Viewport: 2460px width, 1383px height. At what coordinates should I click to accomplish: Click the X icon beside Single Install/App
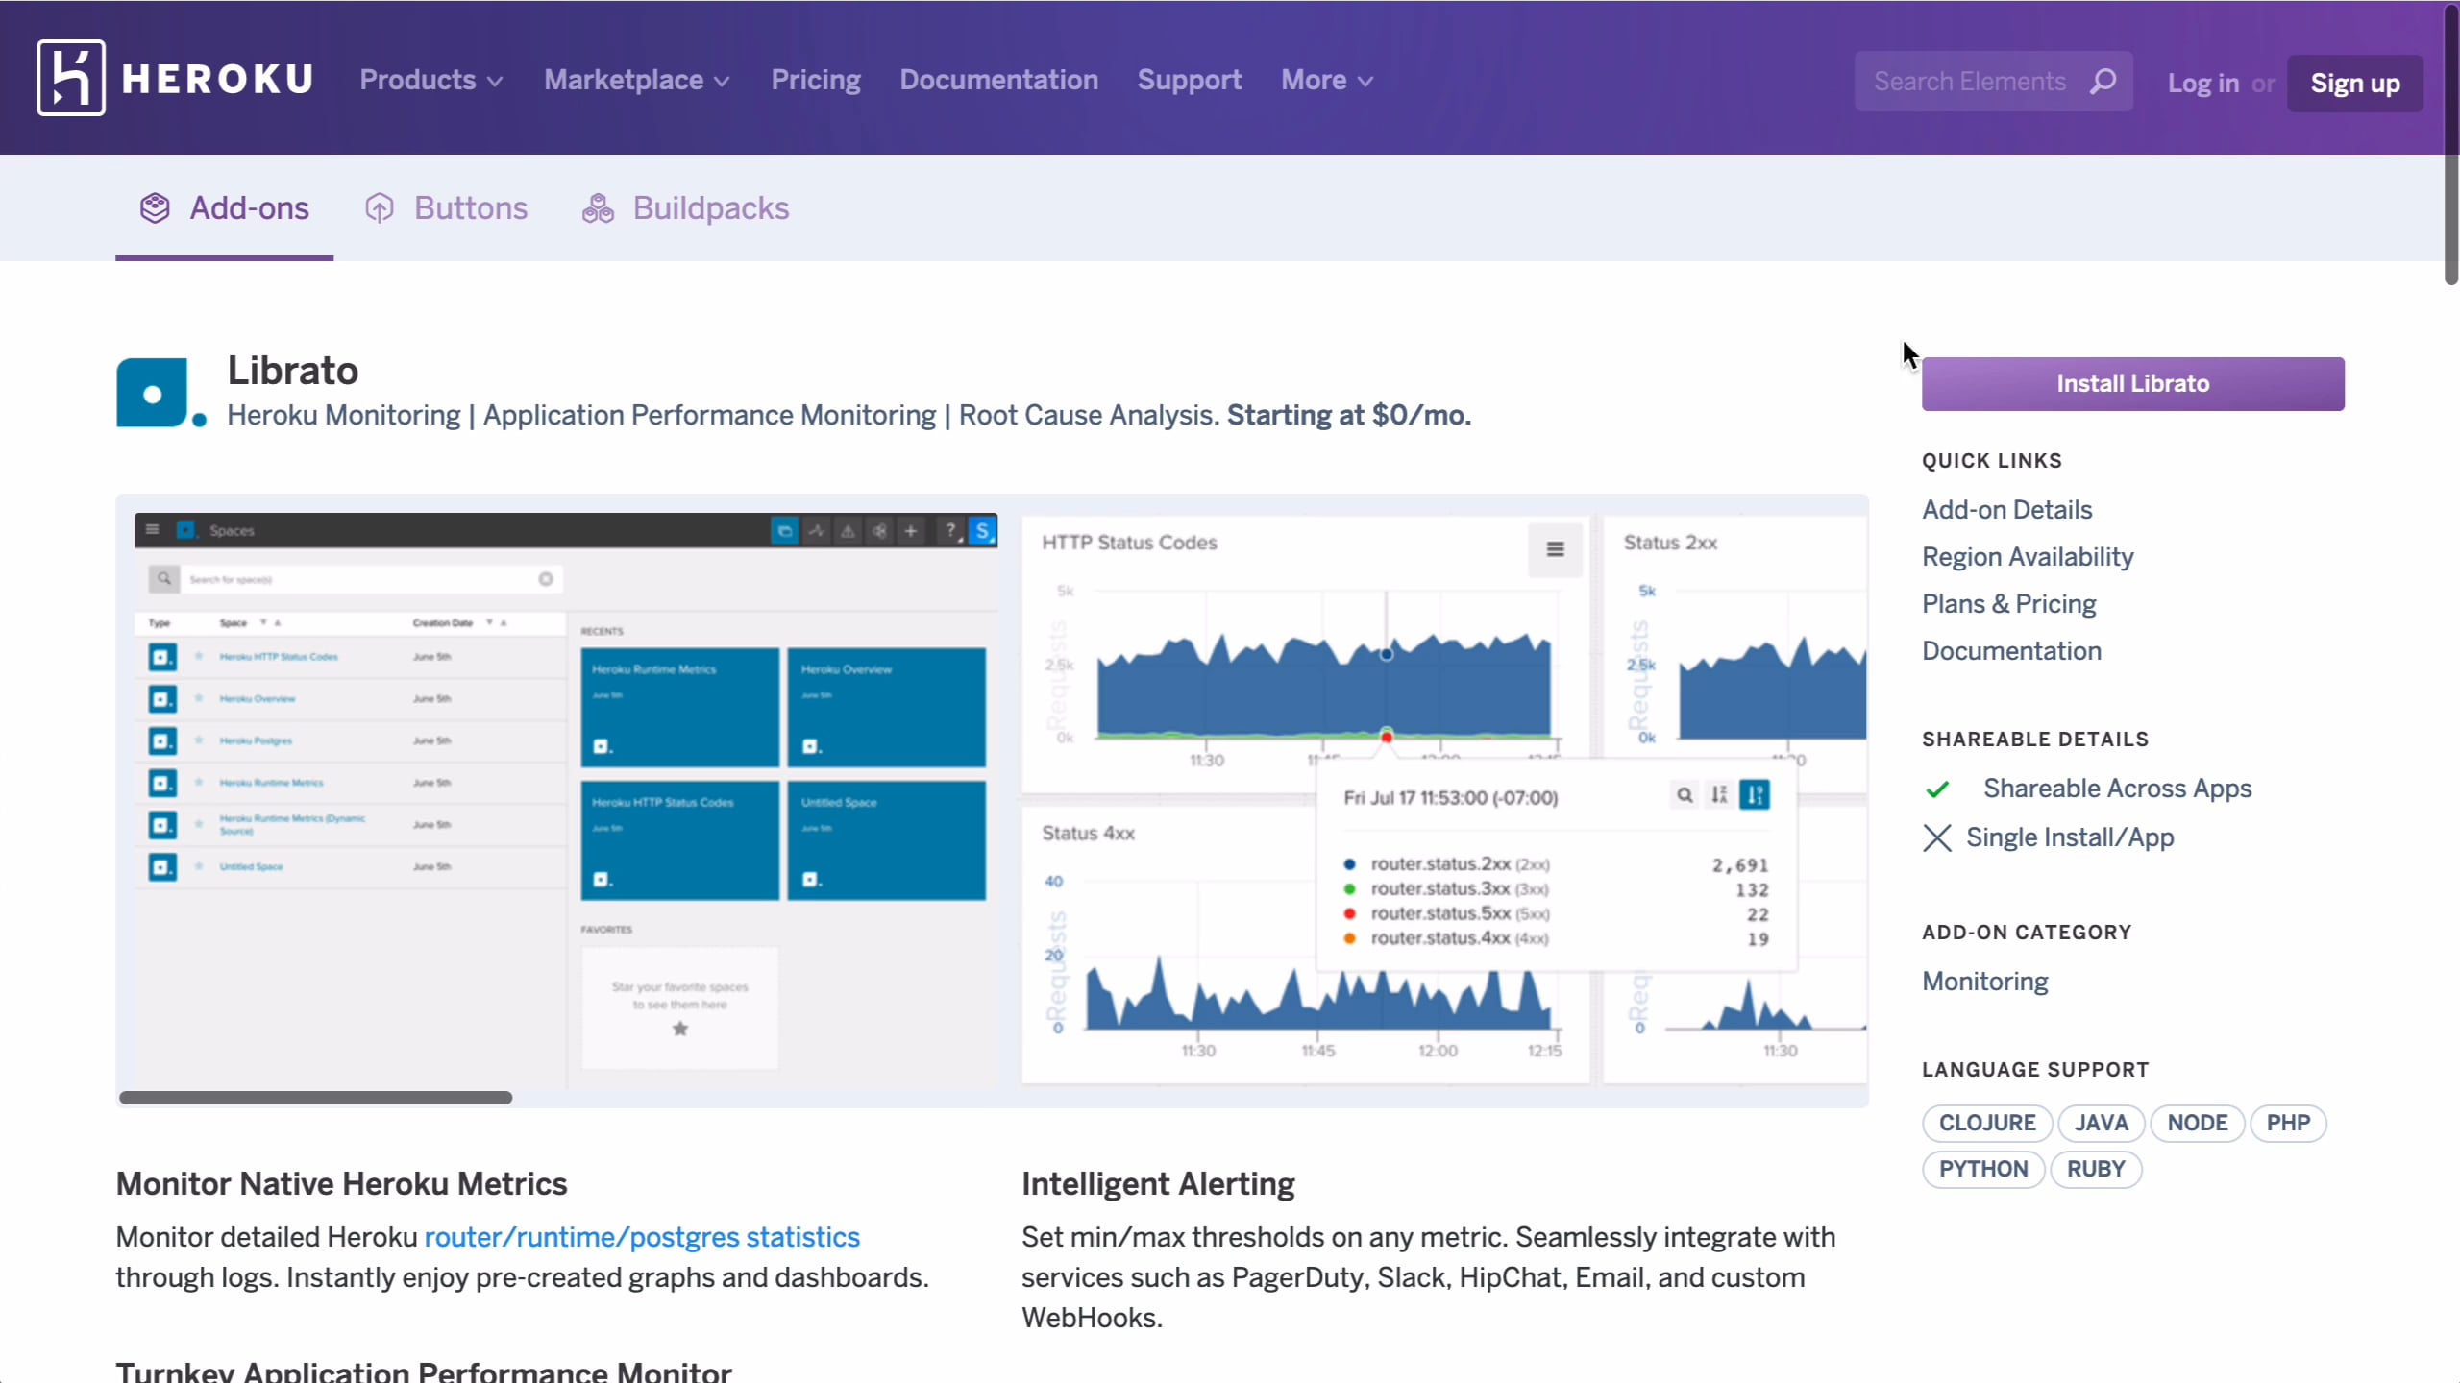pyautogui.click(x=1937, y=837)
